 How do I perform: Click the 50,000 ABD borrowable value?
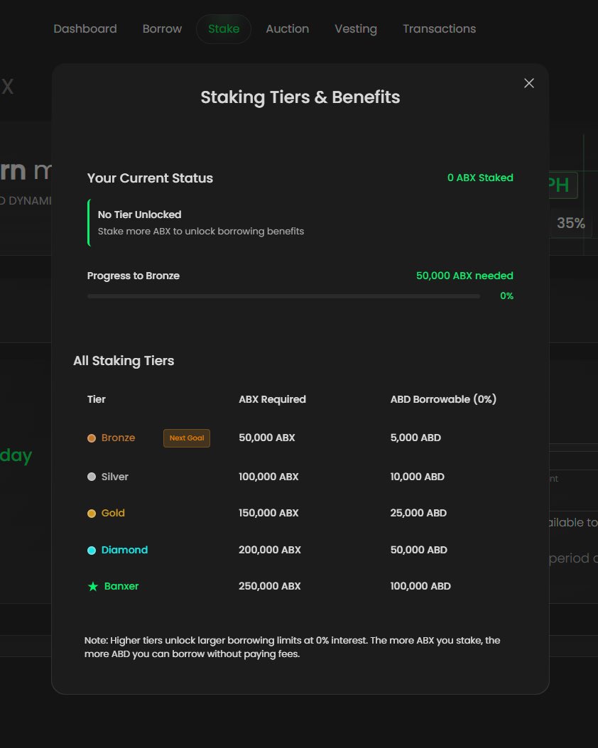419,550
